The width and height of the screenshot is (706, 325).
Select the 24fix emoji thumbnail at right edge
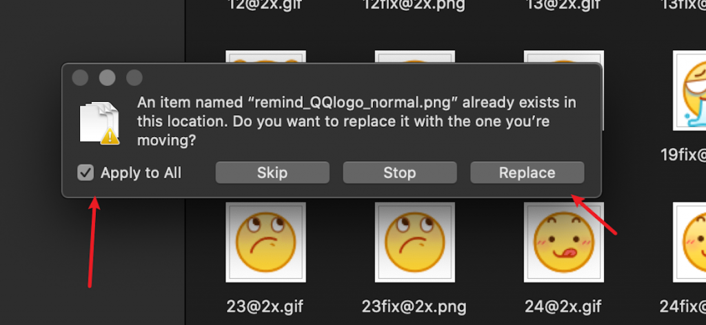click(691, 242)
